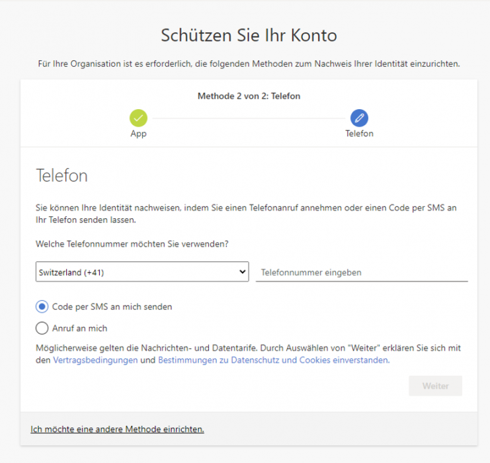Click the progress line between App and Telefon

coord(249,118)
